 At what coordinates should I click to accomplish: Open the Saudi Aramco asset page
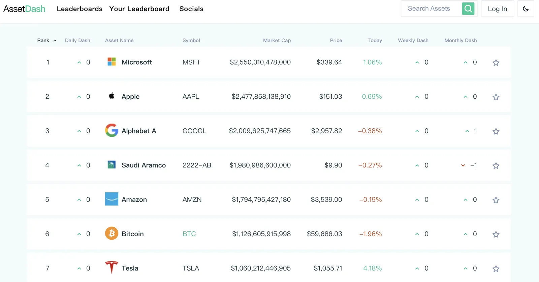point(144,165)
